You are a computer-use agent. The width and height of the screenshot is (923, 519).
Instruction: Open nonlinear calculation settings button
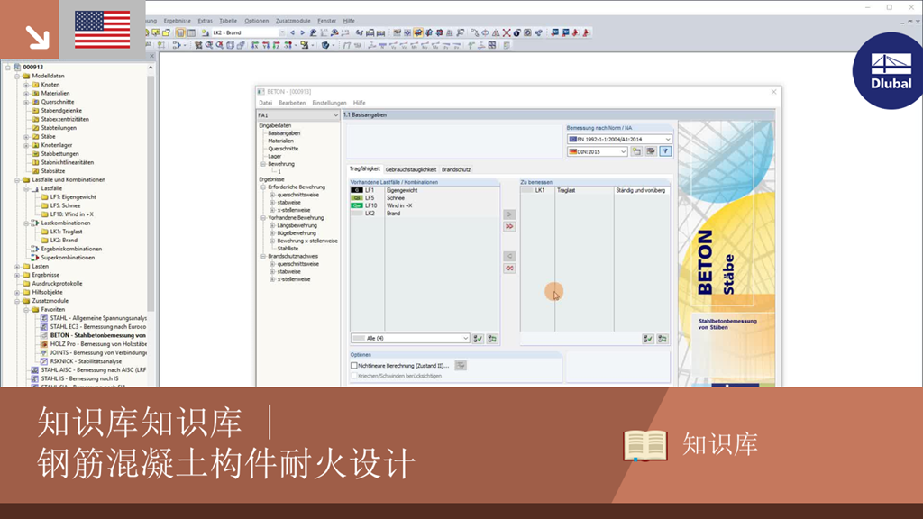click(461, 366)
